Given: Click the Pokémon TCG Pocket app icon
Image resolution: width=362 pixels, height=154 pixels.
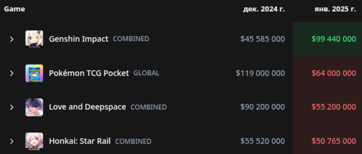Looking at the screenshot, I should coord(34,73).
